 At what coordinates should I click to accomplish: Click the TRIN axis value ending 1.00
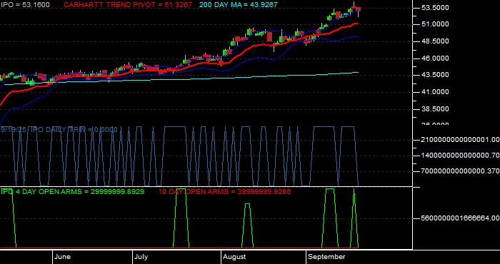point(460,139)
